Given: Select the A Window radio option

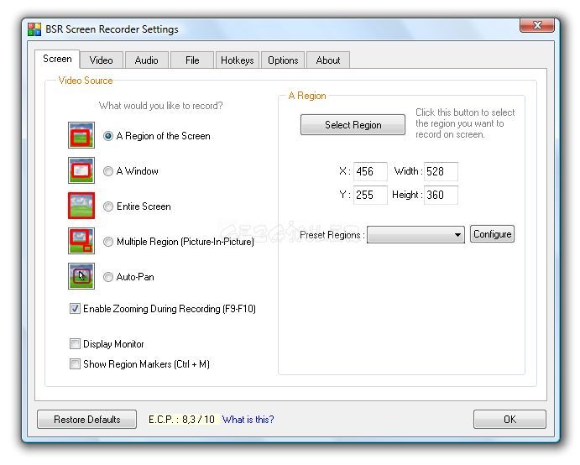Looking at the screenshot, I should [x=108, y=171].
